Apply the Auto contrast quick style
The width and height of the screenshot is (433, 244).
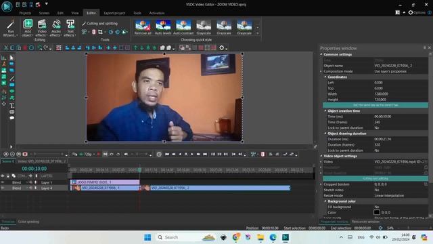[x=183, y=27]
